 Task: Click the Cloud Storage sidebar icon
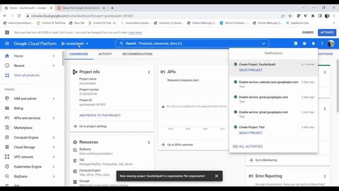coord(7,147)
